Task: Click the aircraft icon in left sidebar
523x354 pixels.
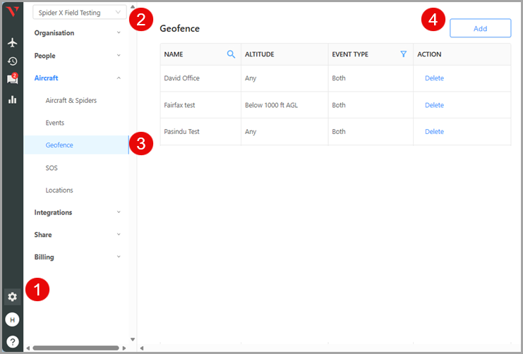Action: pos(12,42)
